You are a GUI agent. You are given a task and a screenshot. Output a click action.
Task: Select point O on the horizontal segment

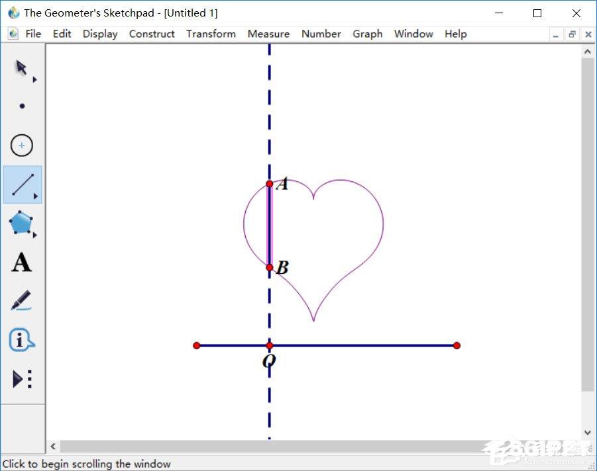[x=270, y=345]
